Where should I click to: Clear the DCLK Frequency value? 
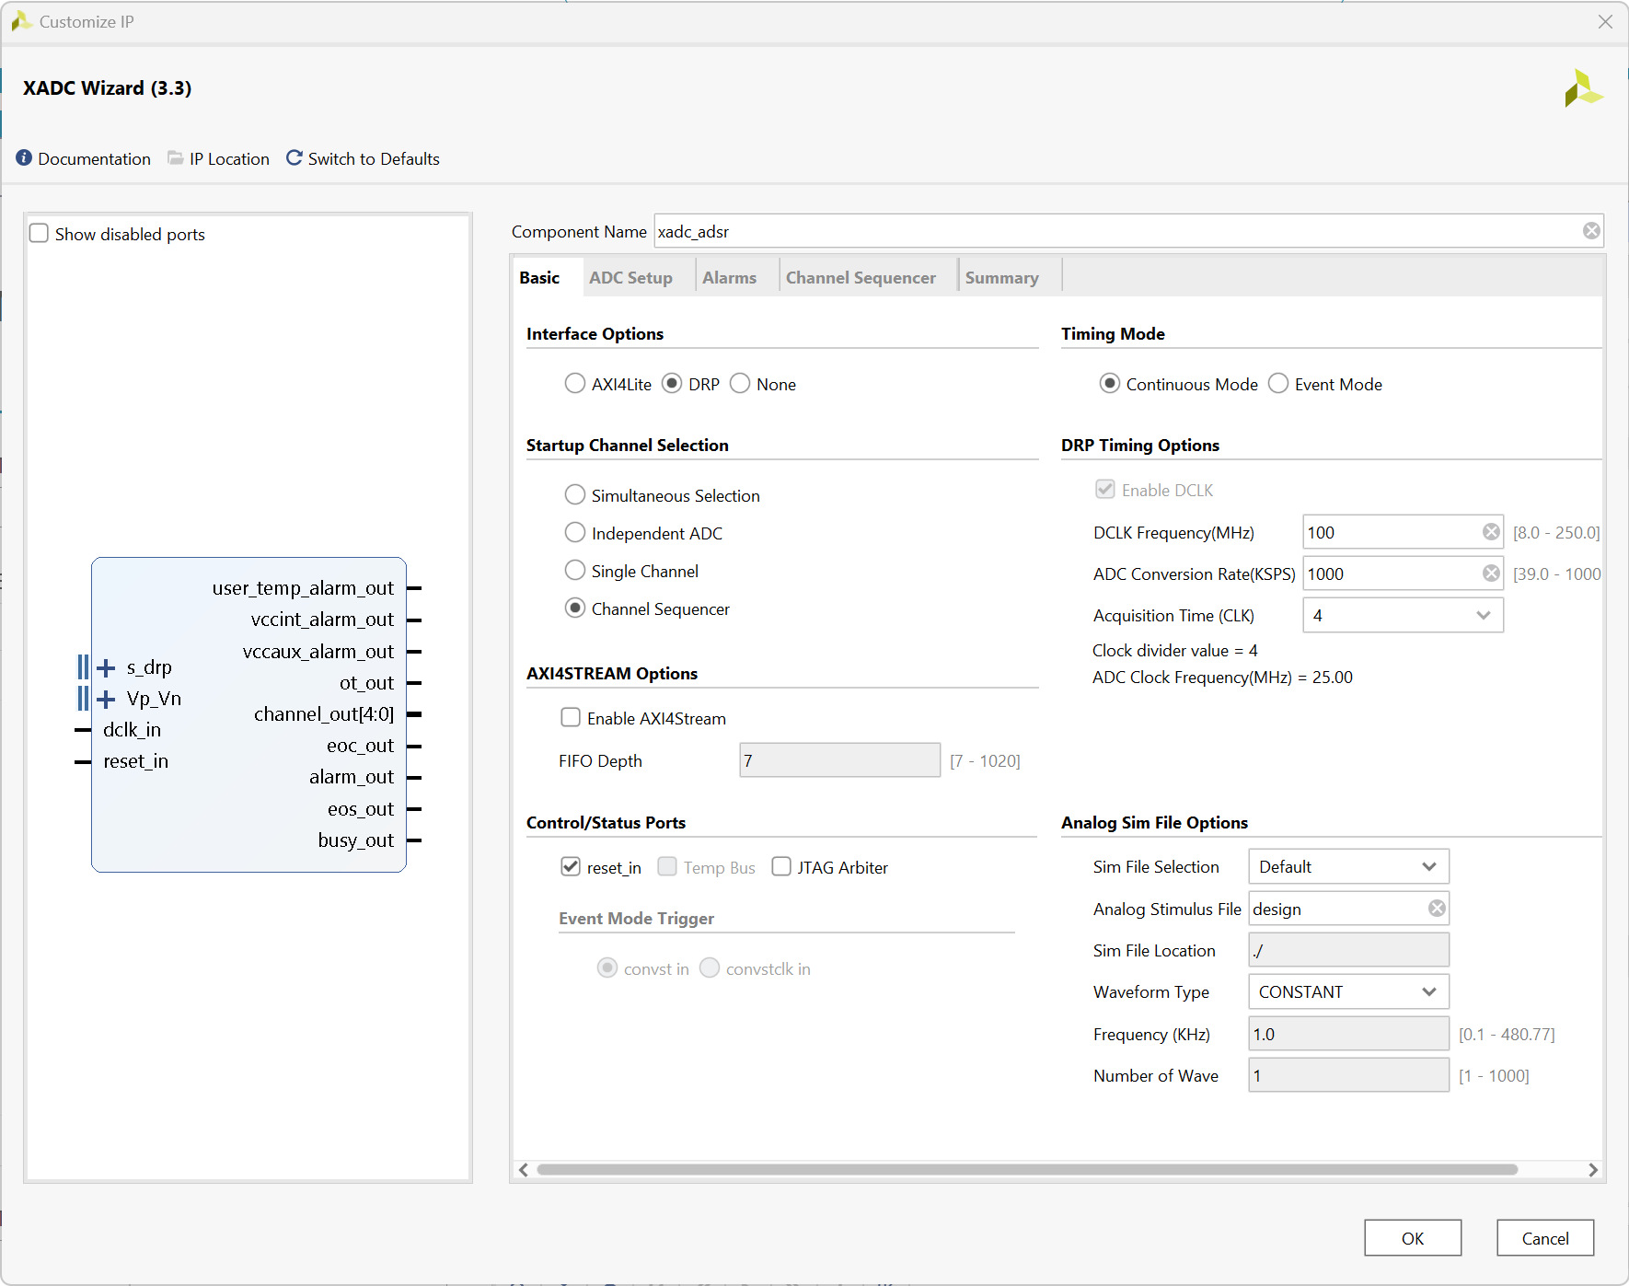[1491, 532]
